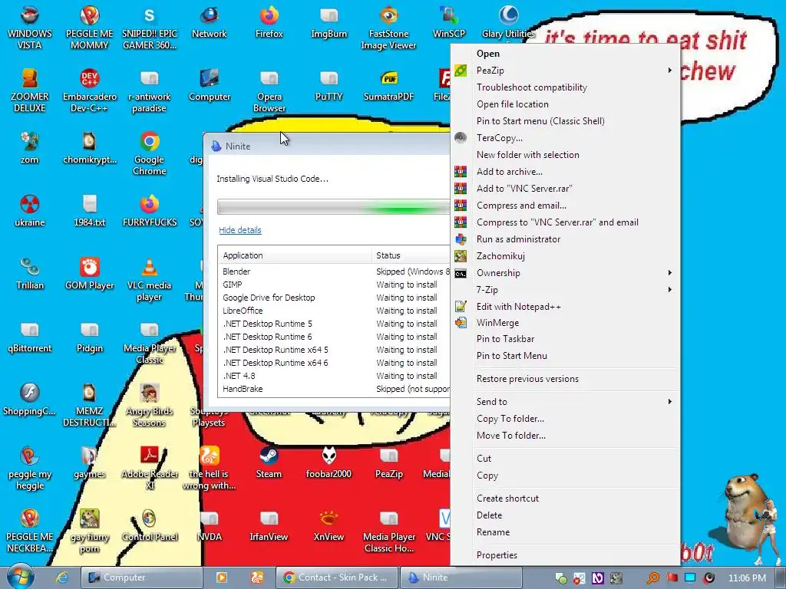Select the ImgBurn desktop shortcut
The height and width of the screenshot is (589, 786).
pos(329,21)
